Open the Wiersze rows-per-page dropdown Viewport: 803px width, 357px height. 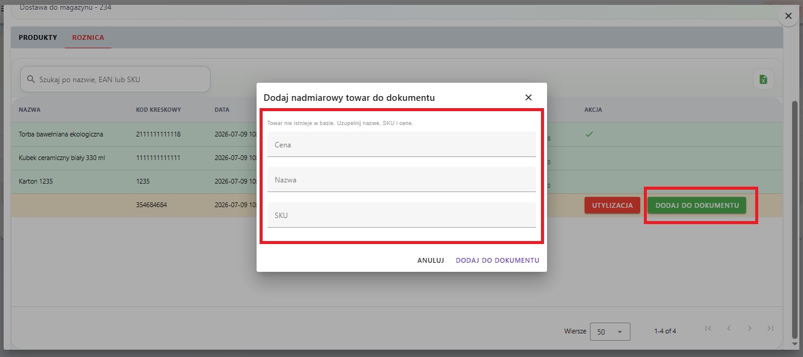[x=610, y=332]
